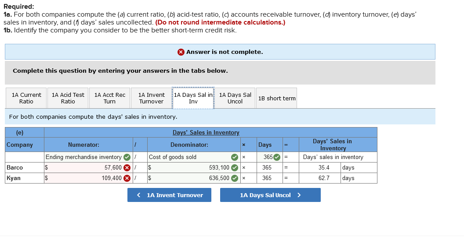Click right chevron on the 1A Days Sal Uncol button
Screen dimensions: 464x237
[x=299, y=195]
